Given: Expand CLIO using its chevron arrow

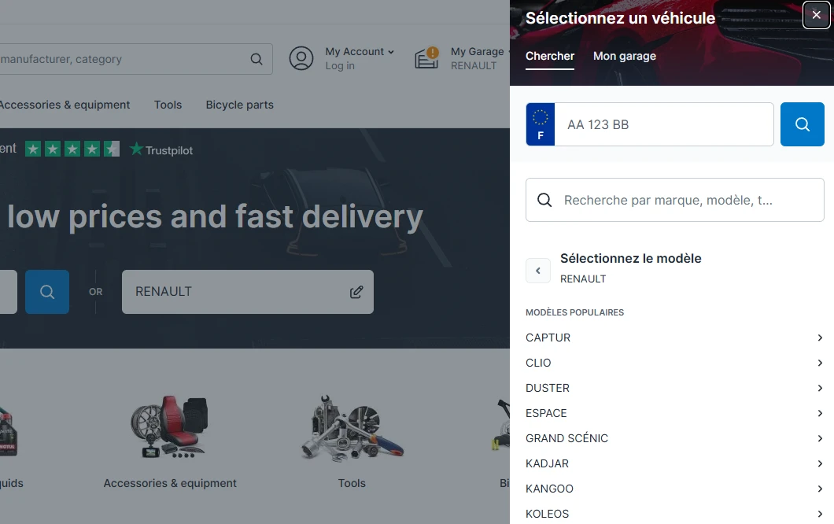Looking at the screenshot, I should click(x=820, y=363).
